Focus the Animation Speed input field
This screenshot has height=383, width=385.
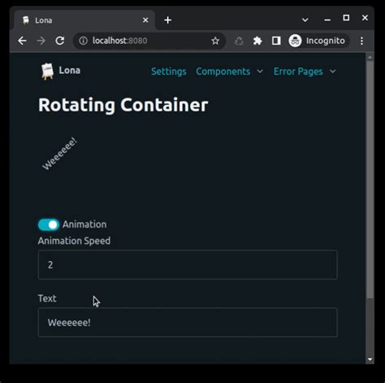[x=188, y=264]
